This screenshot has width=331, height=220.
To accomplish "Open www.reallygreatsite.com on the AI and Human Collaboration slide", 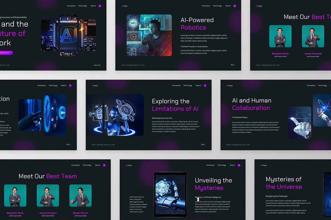I will coord(238,145).
